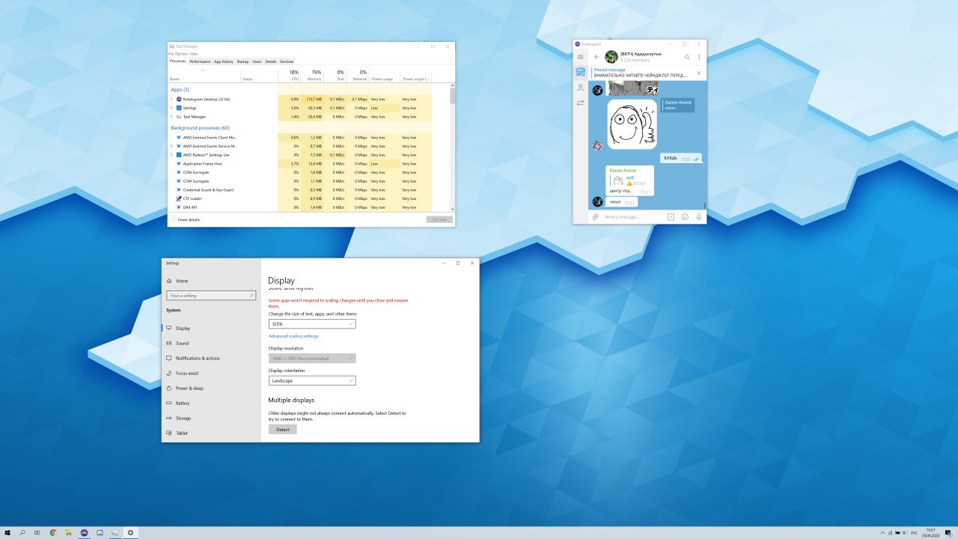Open the taskbar notification center icon

point(950,532)
